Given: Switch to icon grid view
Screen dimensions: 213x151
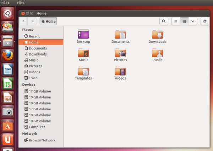Looking at the screenshot, I should coord(184,21).
